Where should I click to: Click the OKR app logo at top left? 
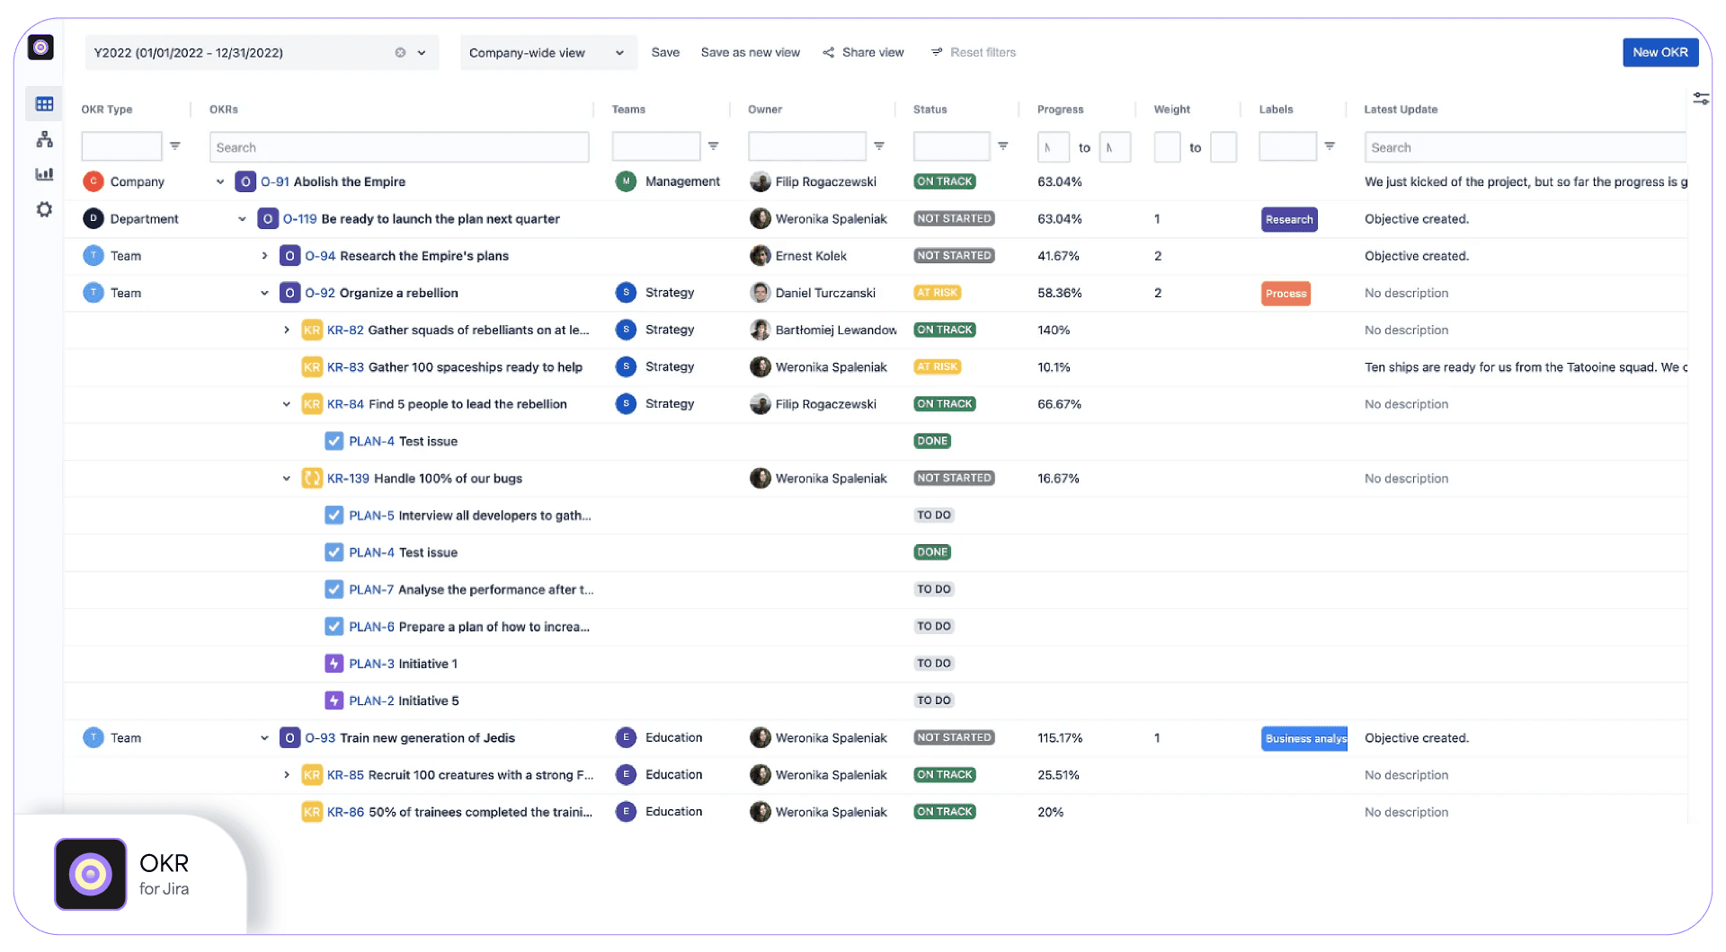pos(40,47)
